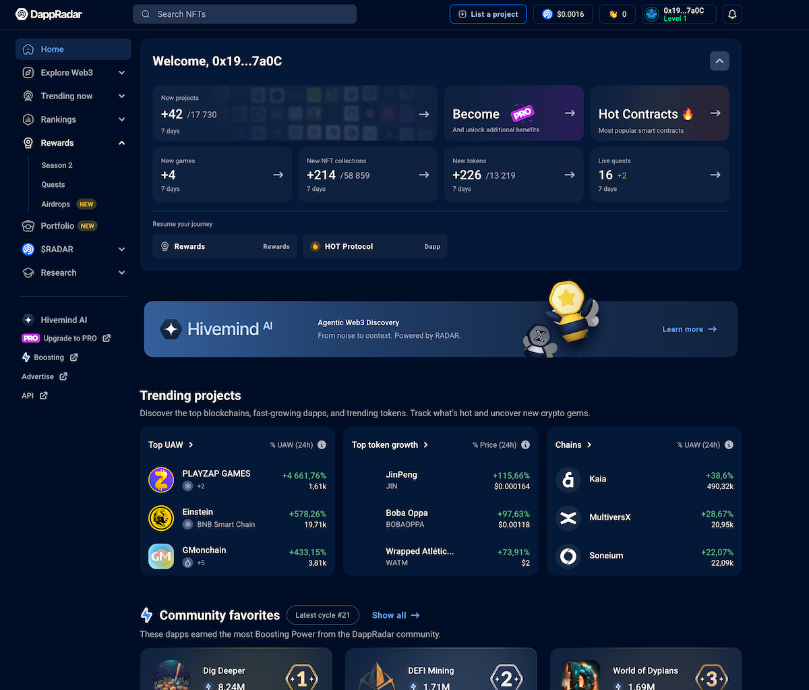The image size is (809, 690).
Task: Open Top token growth chevron
Action: click(x=425, y=445)
